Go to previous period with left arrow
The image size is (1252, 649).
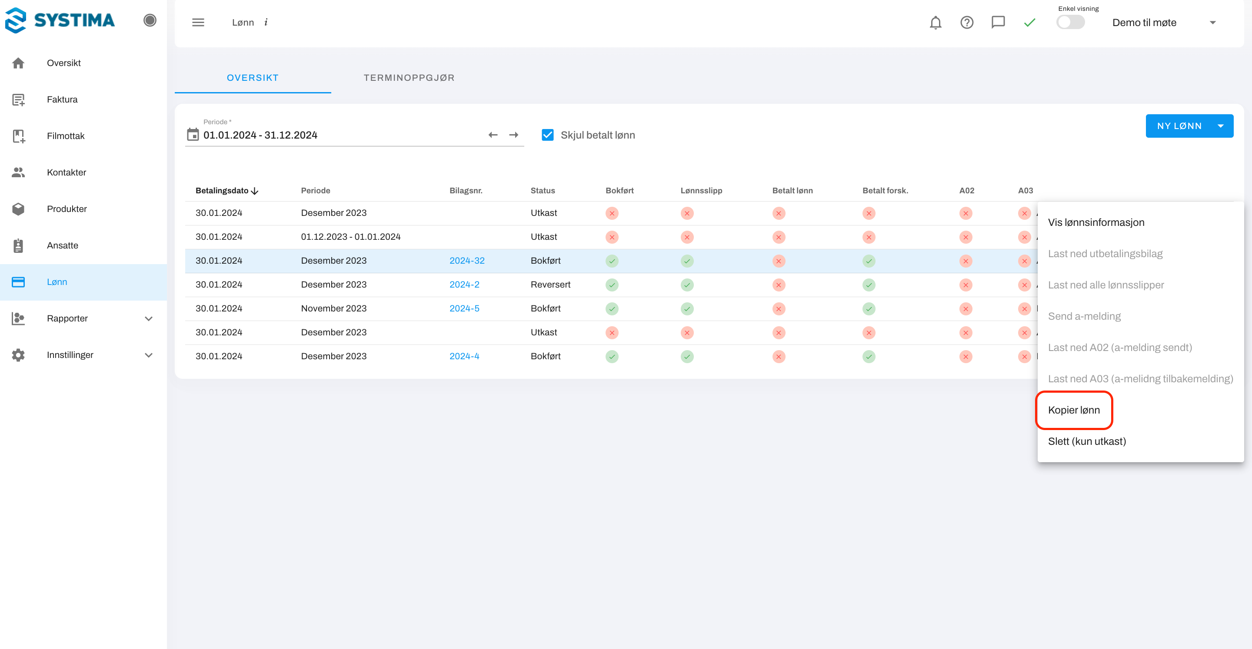click(x=493, y=135)
